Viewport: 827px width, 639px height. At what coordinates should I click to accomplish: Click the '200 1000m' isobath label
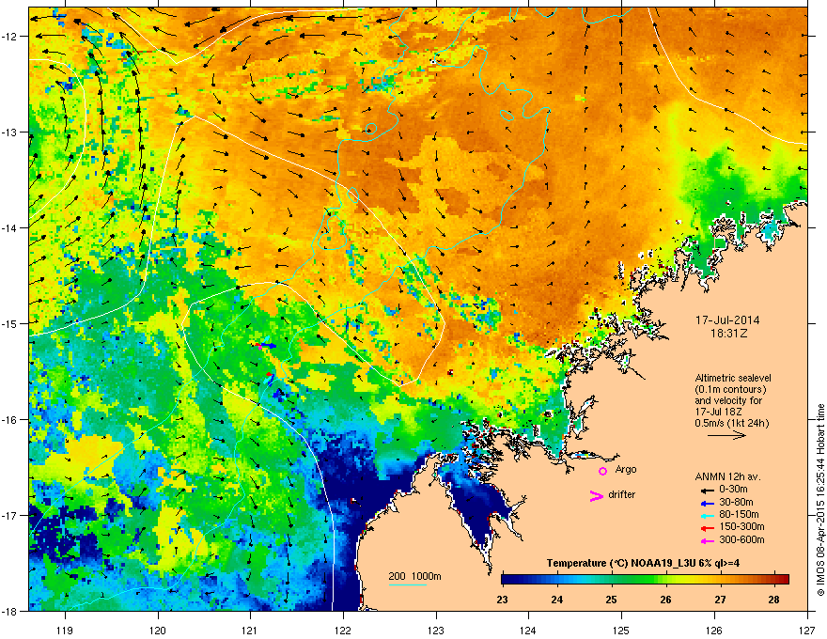tap(414, 576)
